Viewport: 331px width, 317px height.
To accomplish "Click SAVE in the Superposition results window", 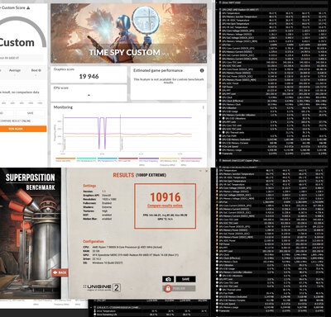I will [185, 279].
